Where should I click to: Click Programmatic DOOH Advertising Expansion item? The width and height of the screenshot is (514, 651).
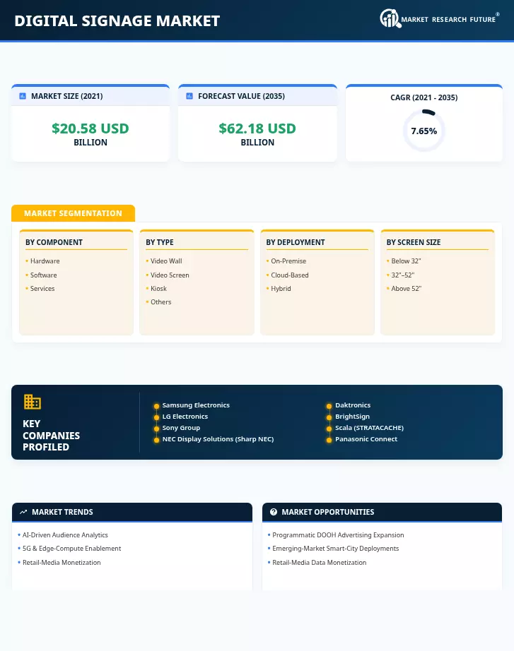click(x=338, y=535)
